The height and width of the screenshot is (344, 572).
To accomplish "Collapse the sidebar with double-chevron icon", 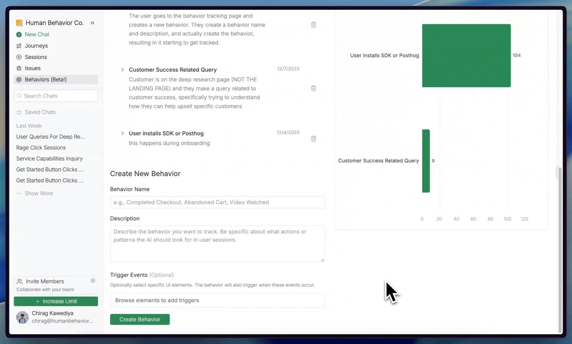I will click(x=93, y=23).
